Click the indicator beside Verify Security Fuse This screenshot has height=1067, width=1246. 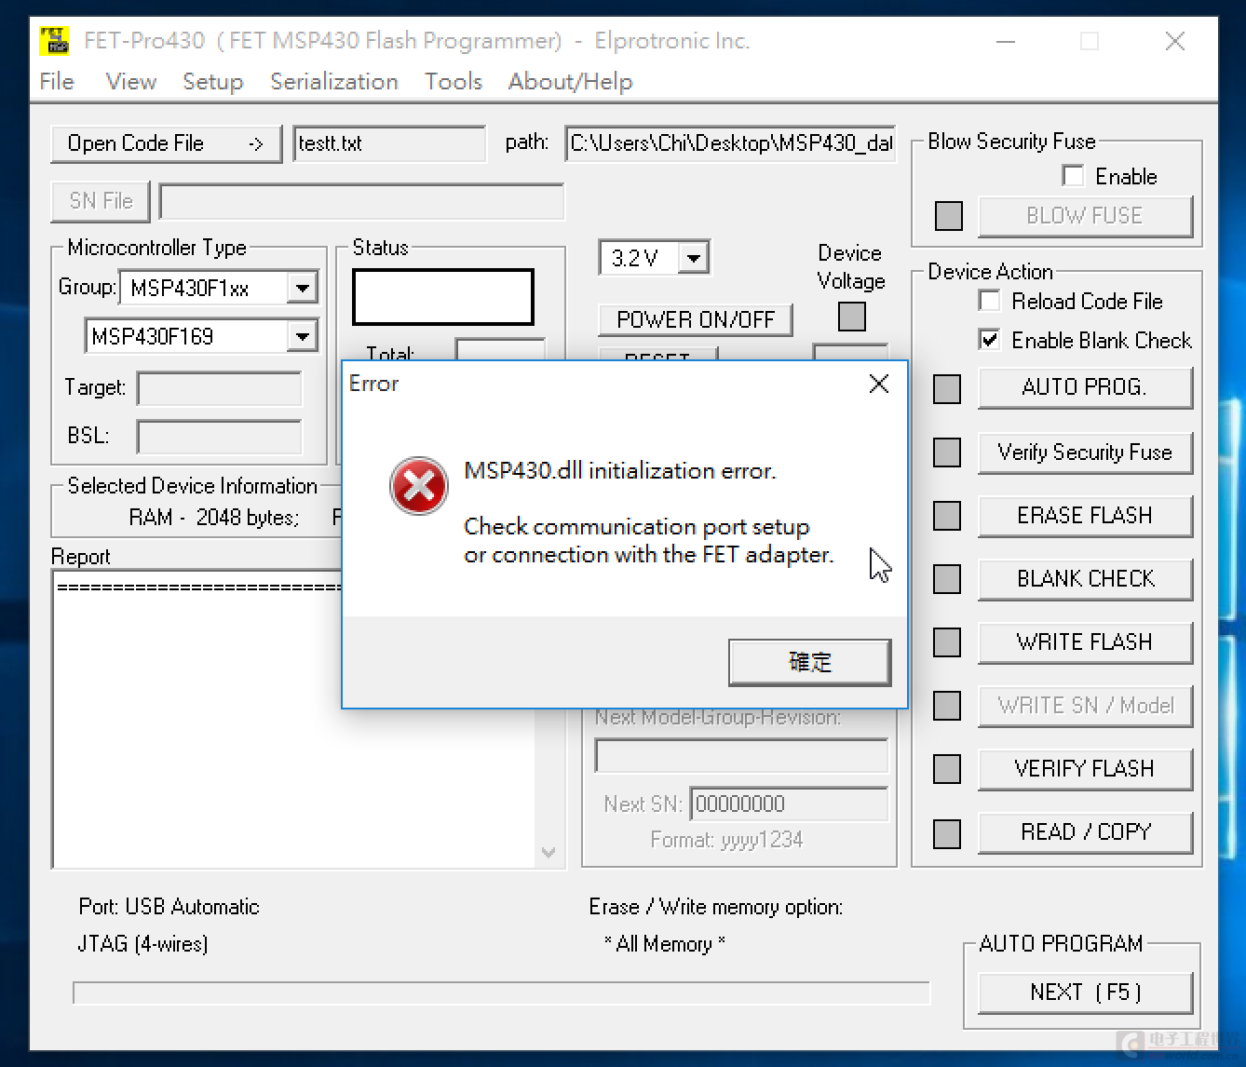point(947,452)
